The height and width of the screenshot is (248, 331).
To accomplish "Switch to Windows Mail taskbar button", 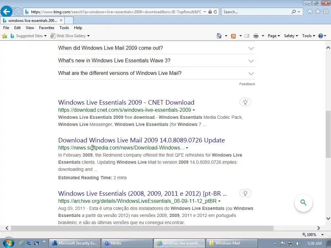I will [231, 243].
